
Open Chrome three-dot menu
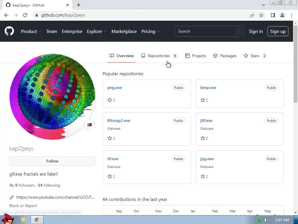pyautogui.click(x=292, y=15)
